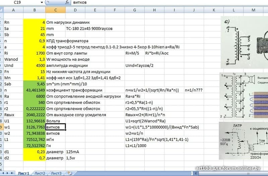This screenshot has height=176, width=268.
Task: Expand the Name Box dropdown arrow
Action: (x=42, y=2)
